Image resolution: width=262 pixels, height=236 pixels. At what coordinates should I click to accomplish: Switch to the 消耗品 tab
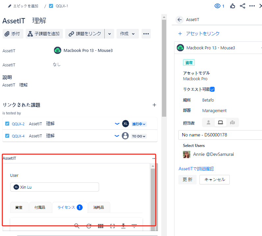click(x=99, y=207)
